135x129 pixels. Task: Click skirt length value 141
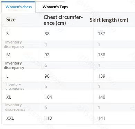pos(101,118)
